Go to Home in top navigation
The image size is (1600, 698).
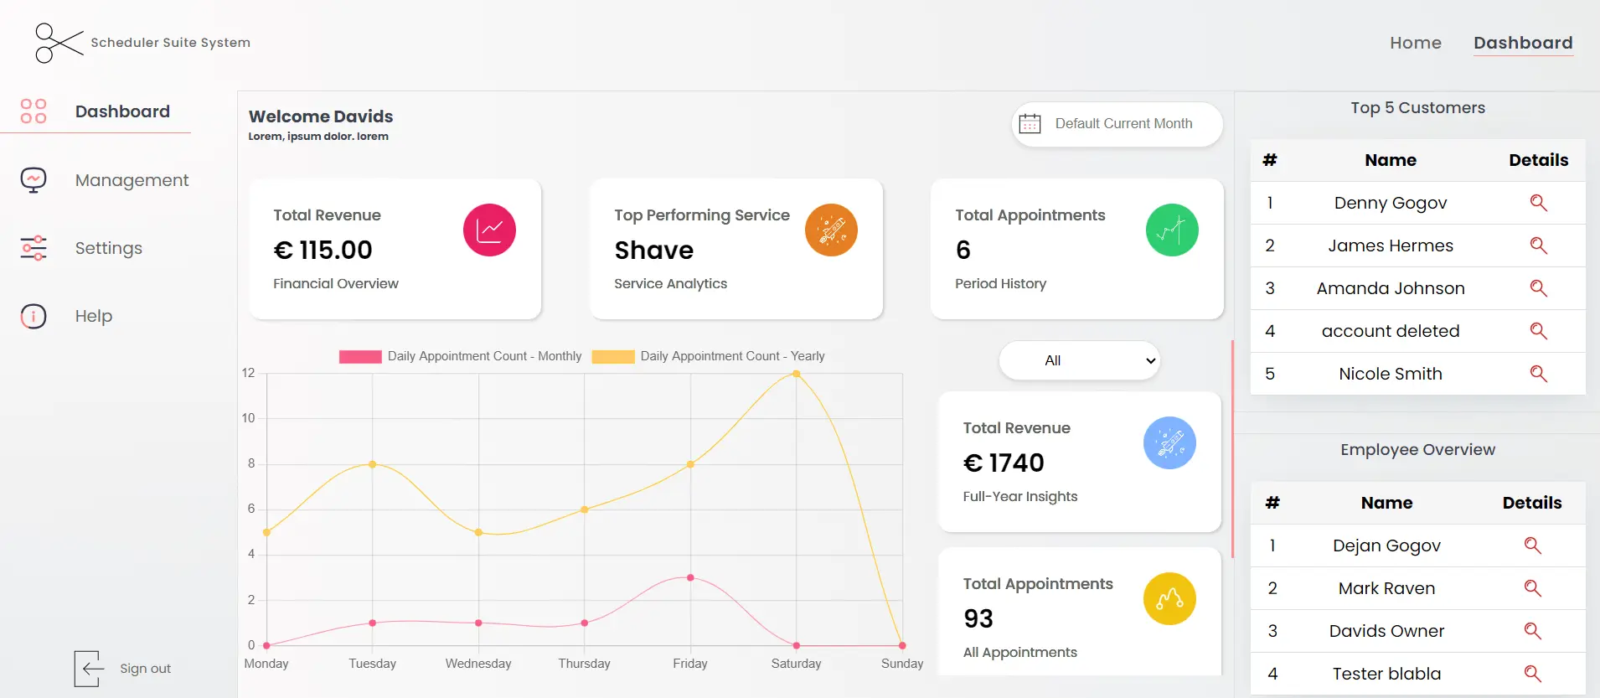[x=1416, y=43]
